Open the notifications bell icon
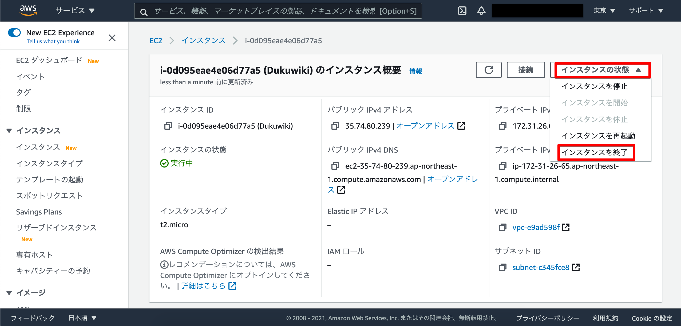The height and width of the screenshot is (326, 681). tap(481, 11)
